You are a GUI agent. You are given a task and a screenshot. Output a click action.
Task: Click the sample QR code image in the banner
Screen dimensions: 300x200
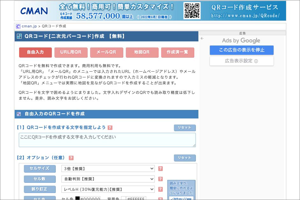[x=192, y=10]
